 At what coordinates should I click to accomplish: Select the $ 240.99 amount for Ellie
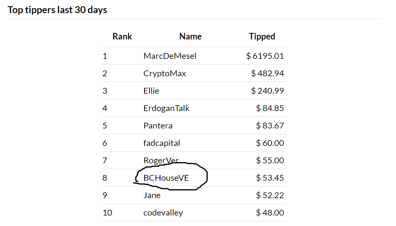click(267, 91)
